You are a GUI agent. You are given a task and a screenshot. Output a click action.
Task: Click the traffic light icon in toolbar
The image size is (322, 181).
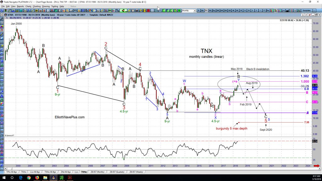point(6,10)
